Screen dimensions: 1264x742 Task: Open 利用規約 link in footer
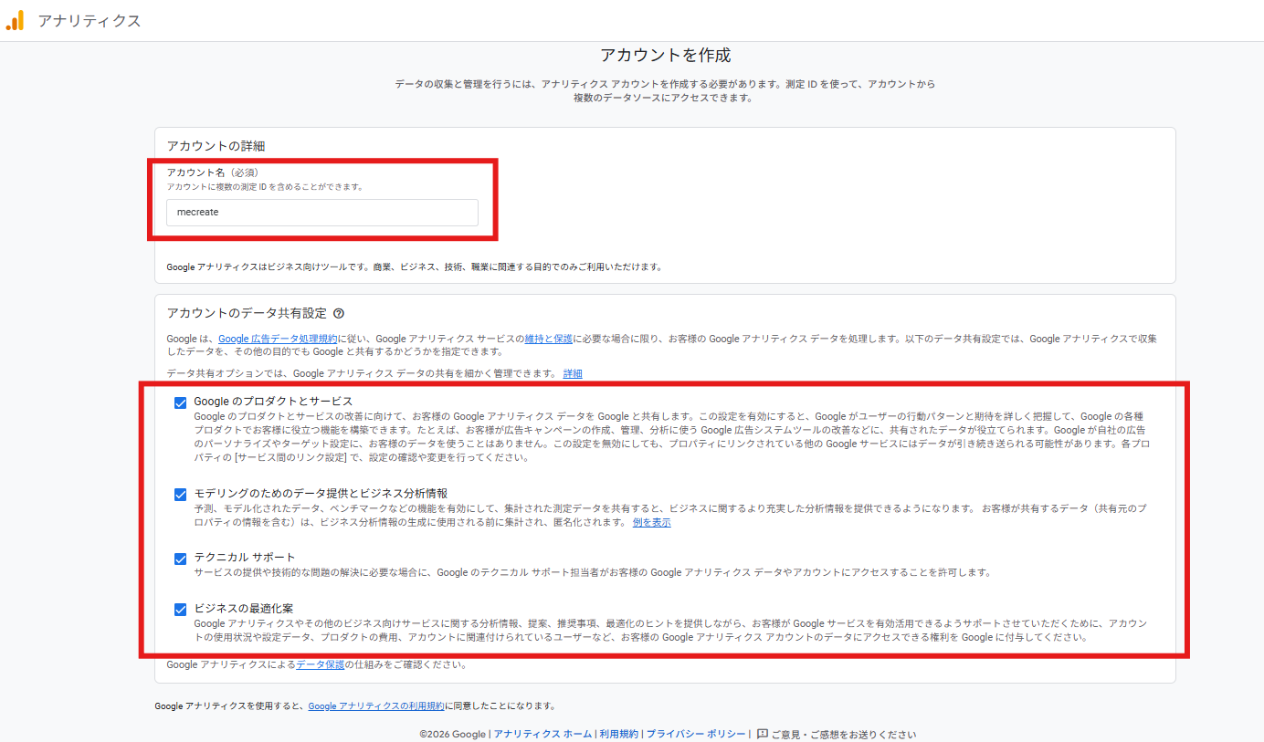click(619, 734)
